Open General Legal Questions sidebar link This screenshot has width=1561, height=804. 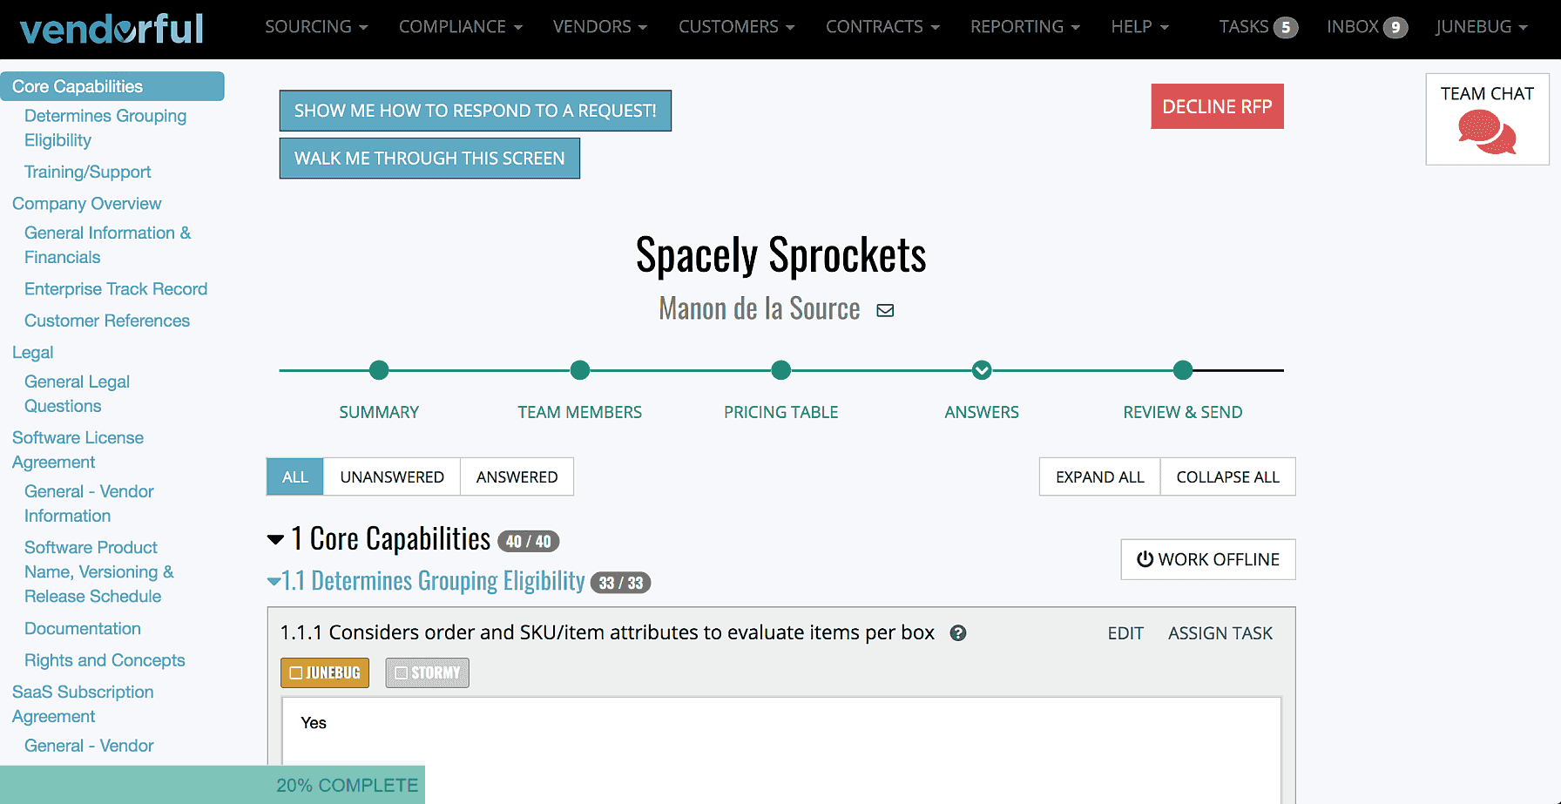(78, 394)
